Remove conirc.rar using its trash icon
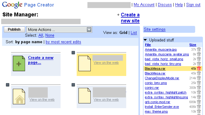 click(x=199, y=88)
